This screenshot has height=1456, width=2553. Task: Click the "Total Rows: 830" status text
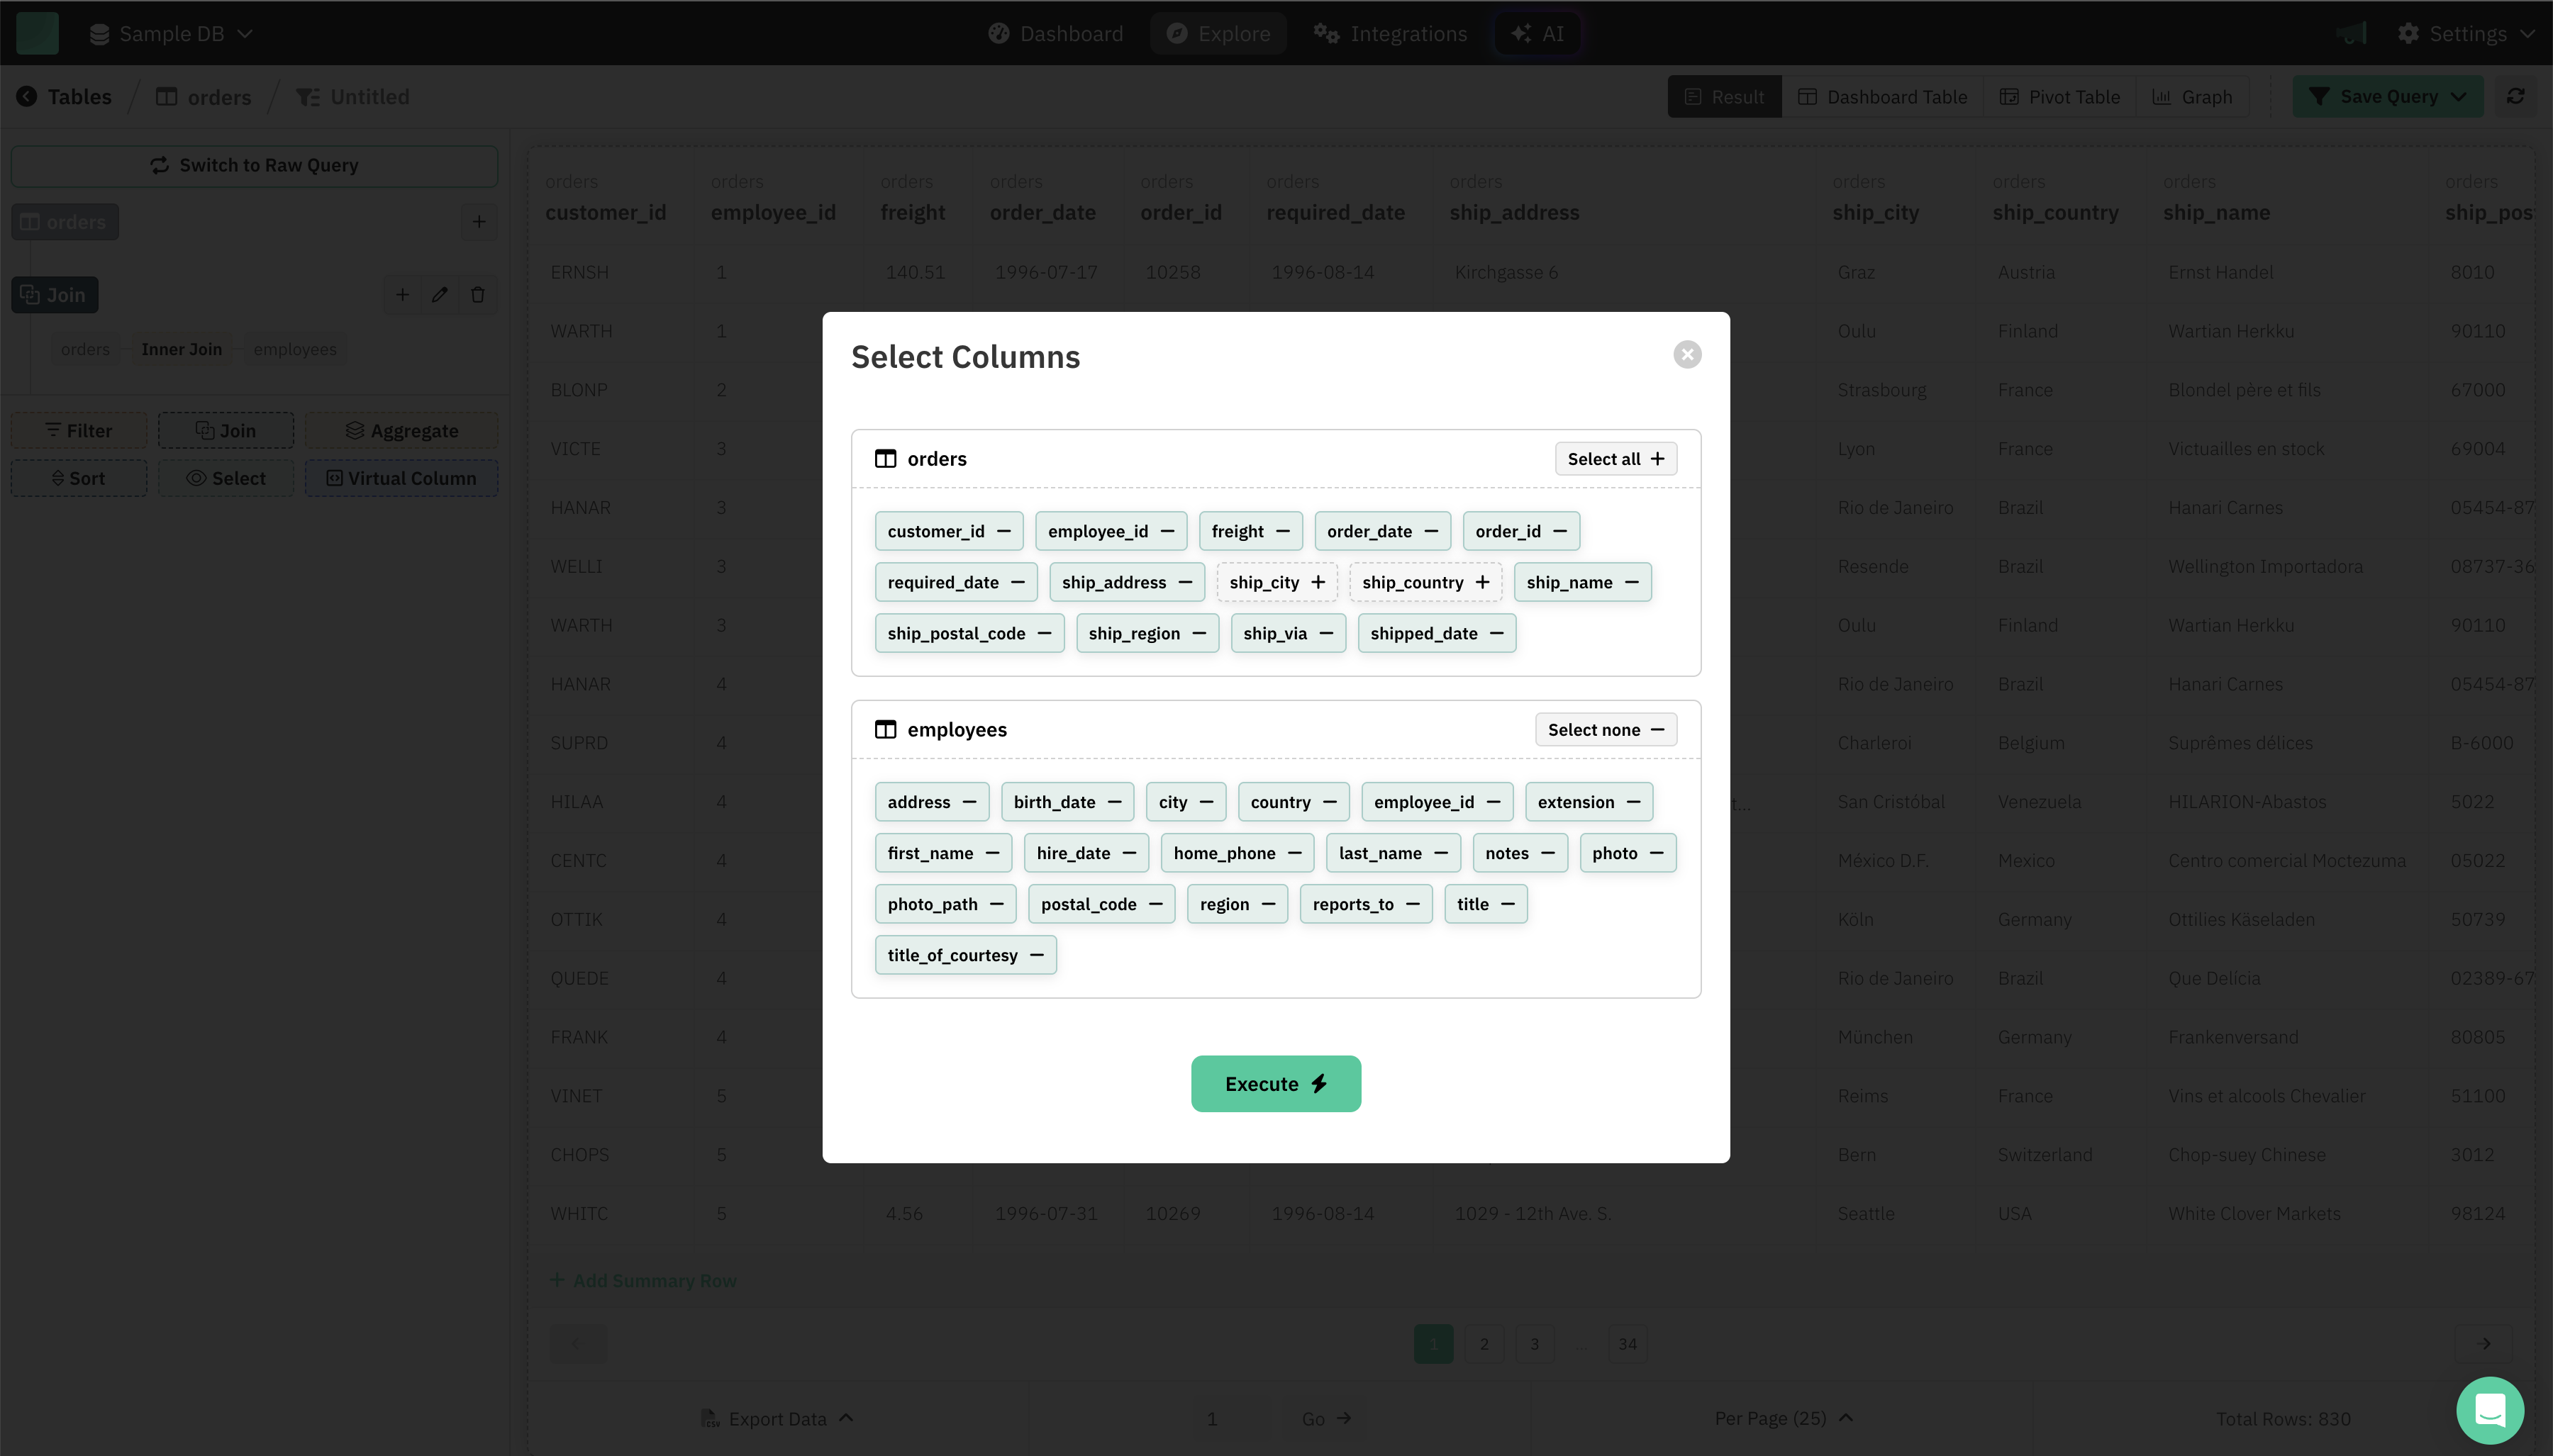[x=2283, y=1419]
